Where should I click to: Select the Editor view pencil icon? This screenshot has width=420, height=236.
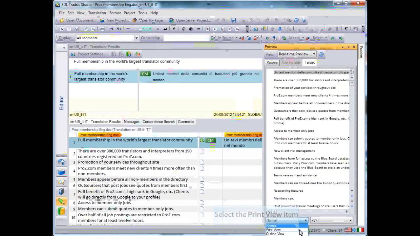pos(61,201)
